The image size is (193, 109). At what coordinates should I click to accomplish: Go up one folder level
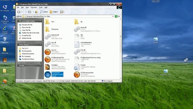[36, 12]
